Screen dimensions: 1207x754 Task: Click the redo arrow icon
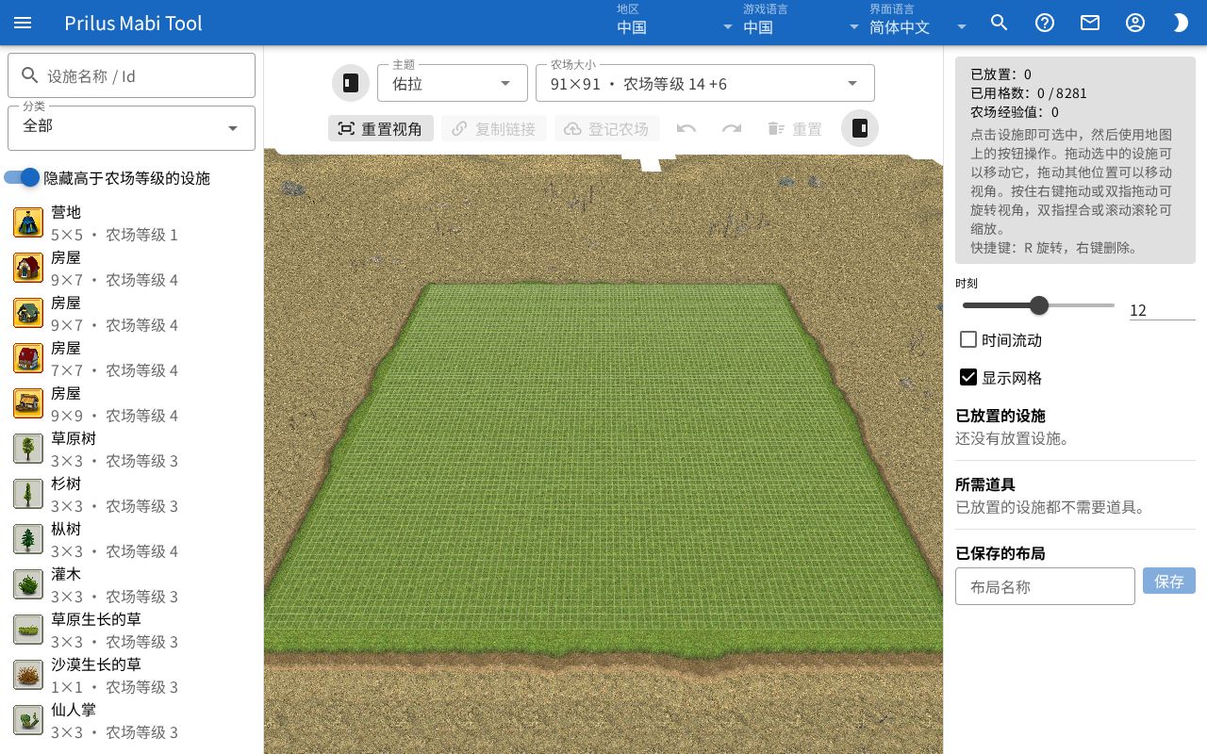[732, 128]
